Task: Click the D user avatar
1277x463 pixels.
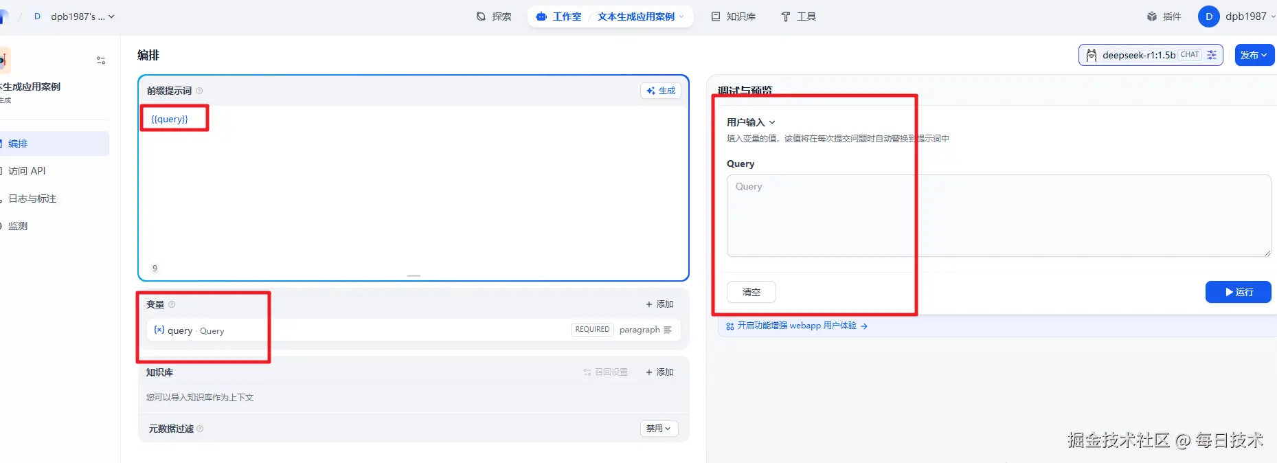Action: tap(1209, 16)
